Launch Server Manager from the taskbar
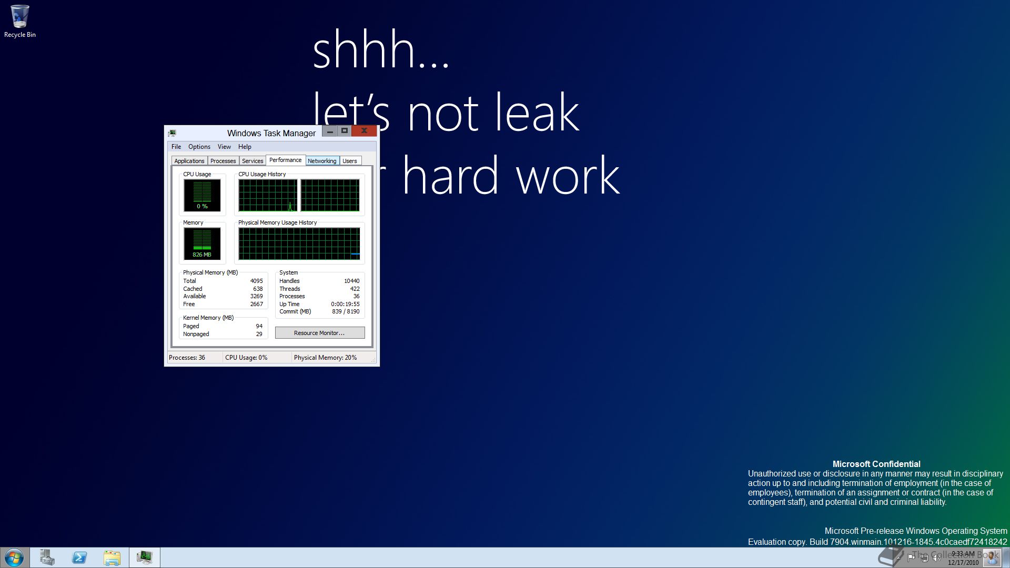This screenshot has height=568, width=1010. (47, 557)
